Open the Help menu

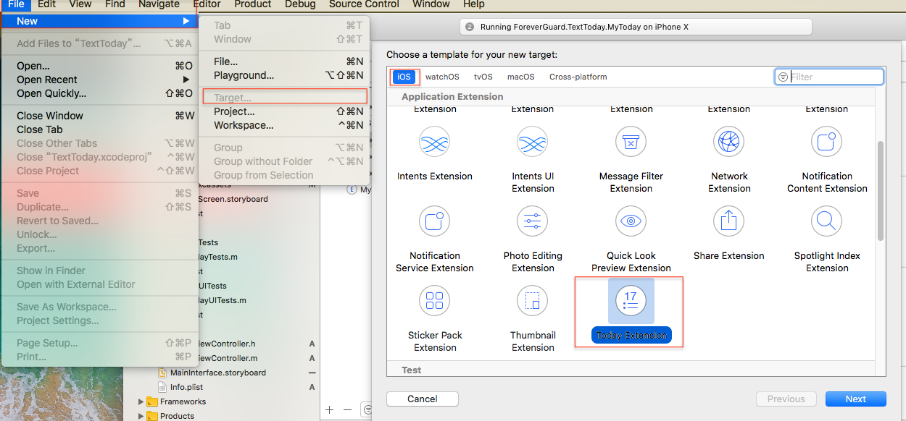click(473, 4)
